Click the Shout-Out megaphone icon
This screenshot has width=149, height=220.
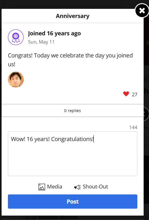click(77, 187)
